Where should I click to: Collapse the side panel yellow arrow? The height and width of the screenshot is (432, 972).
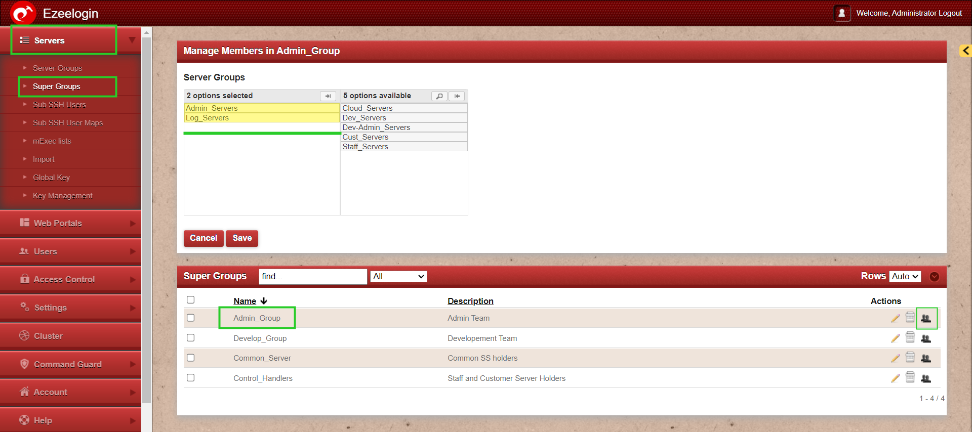point(966,51)
